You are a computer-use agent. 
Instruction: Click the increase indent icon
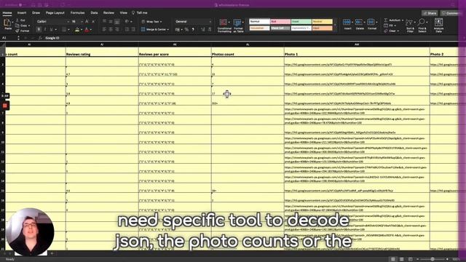tap(133, 29)
